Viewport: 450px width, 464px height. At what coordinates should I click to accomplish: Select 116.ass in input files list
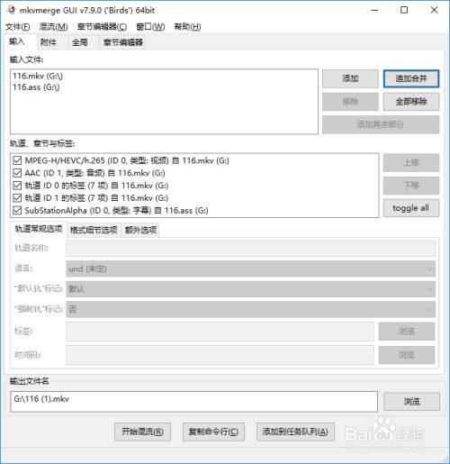coord(36,87)
